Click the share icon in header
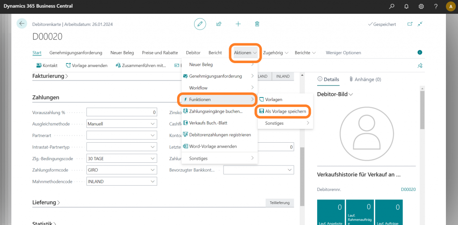The image size is (458, 225). (x=219, y=24)
